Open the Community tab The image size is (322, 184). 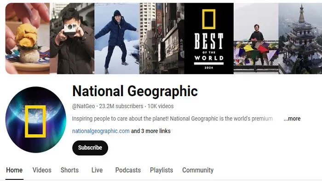point(198,170)
